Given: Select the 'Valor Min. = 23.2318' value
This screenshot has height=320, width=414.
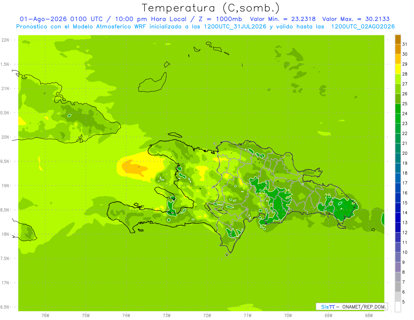Looking at the screenshot, I should point(283,19).
